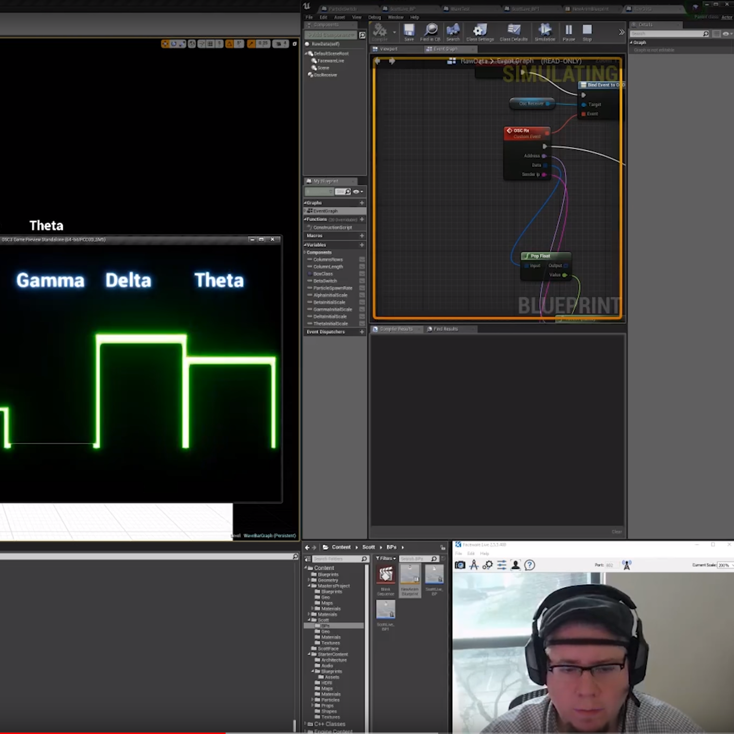Click the Faceware antenna streaming icon
Image resolution: width=734 pixels, height=734 pixels.
[x=626, y=565]
